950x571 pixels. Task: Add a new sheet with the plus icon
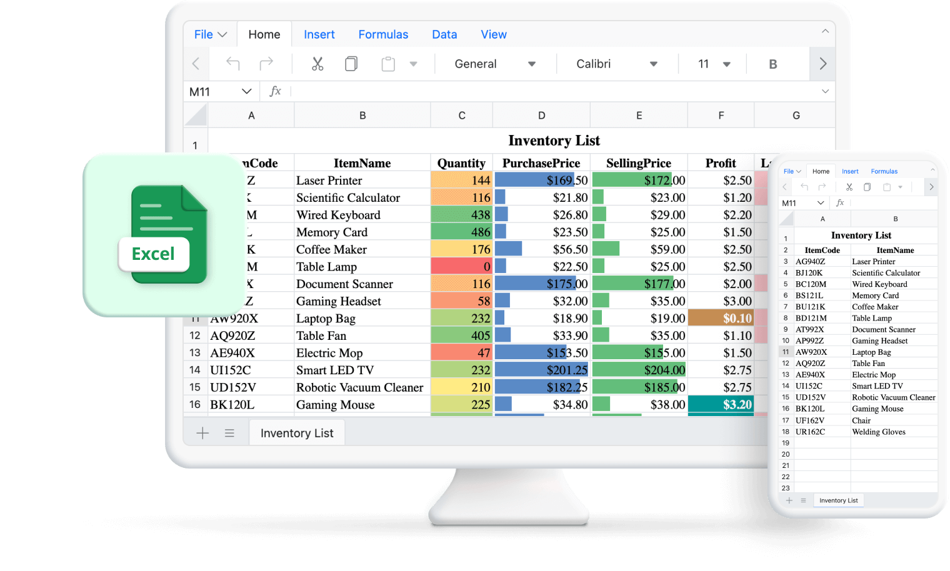(202, 432)
